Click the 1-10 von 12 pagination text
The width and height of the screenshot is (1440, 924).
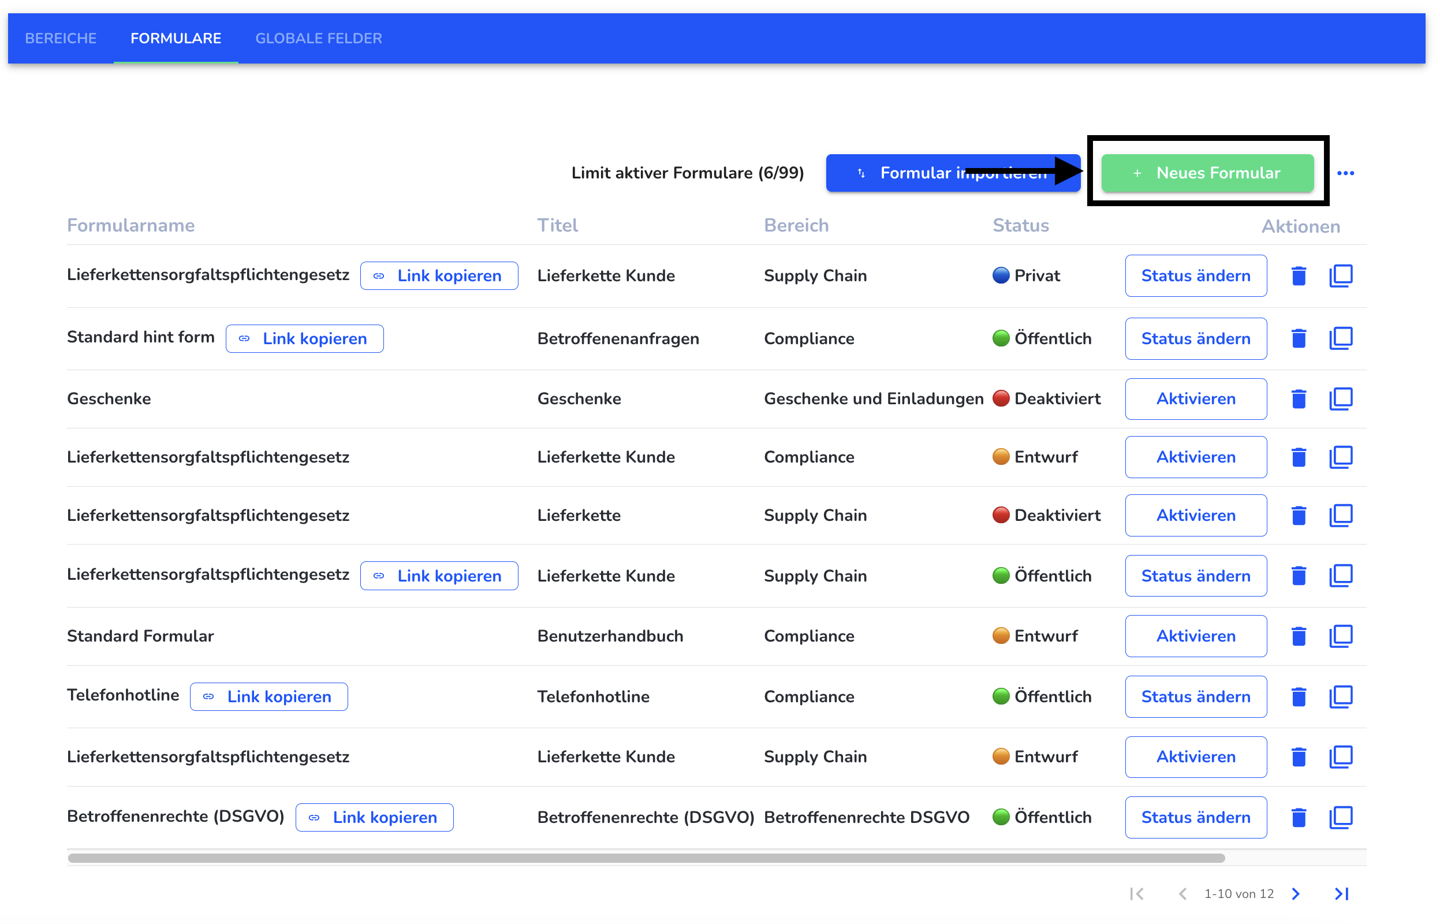coord(1238,895)
